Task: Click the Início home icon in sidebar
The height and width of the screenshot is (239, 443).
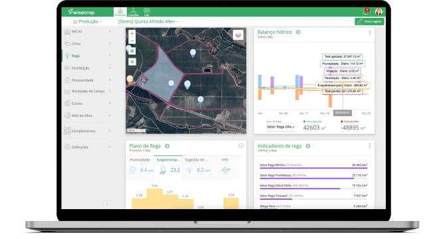Action: pos(67,32)
